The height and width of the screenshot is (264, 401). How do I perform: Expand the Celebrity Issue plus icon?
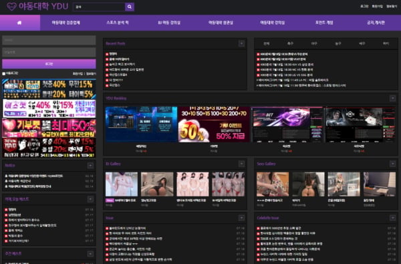tap(392, 218)
